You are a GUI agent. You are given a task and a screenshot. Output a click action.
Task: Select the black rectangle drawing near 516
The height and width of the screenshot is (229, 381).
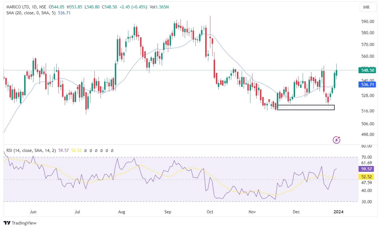click(306, 107)
